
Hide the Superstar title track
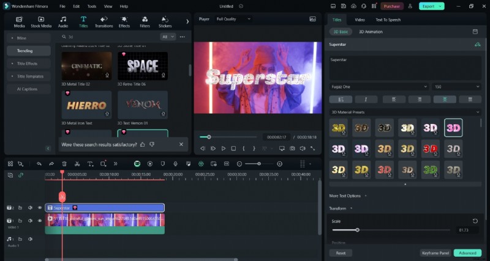click(x=40, y=208)
